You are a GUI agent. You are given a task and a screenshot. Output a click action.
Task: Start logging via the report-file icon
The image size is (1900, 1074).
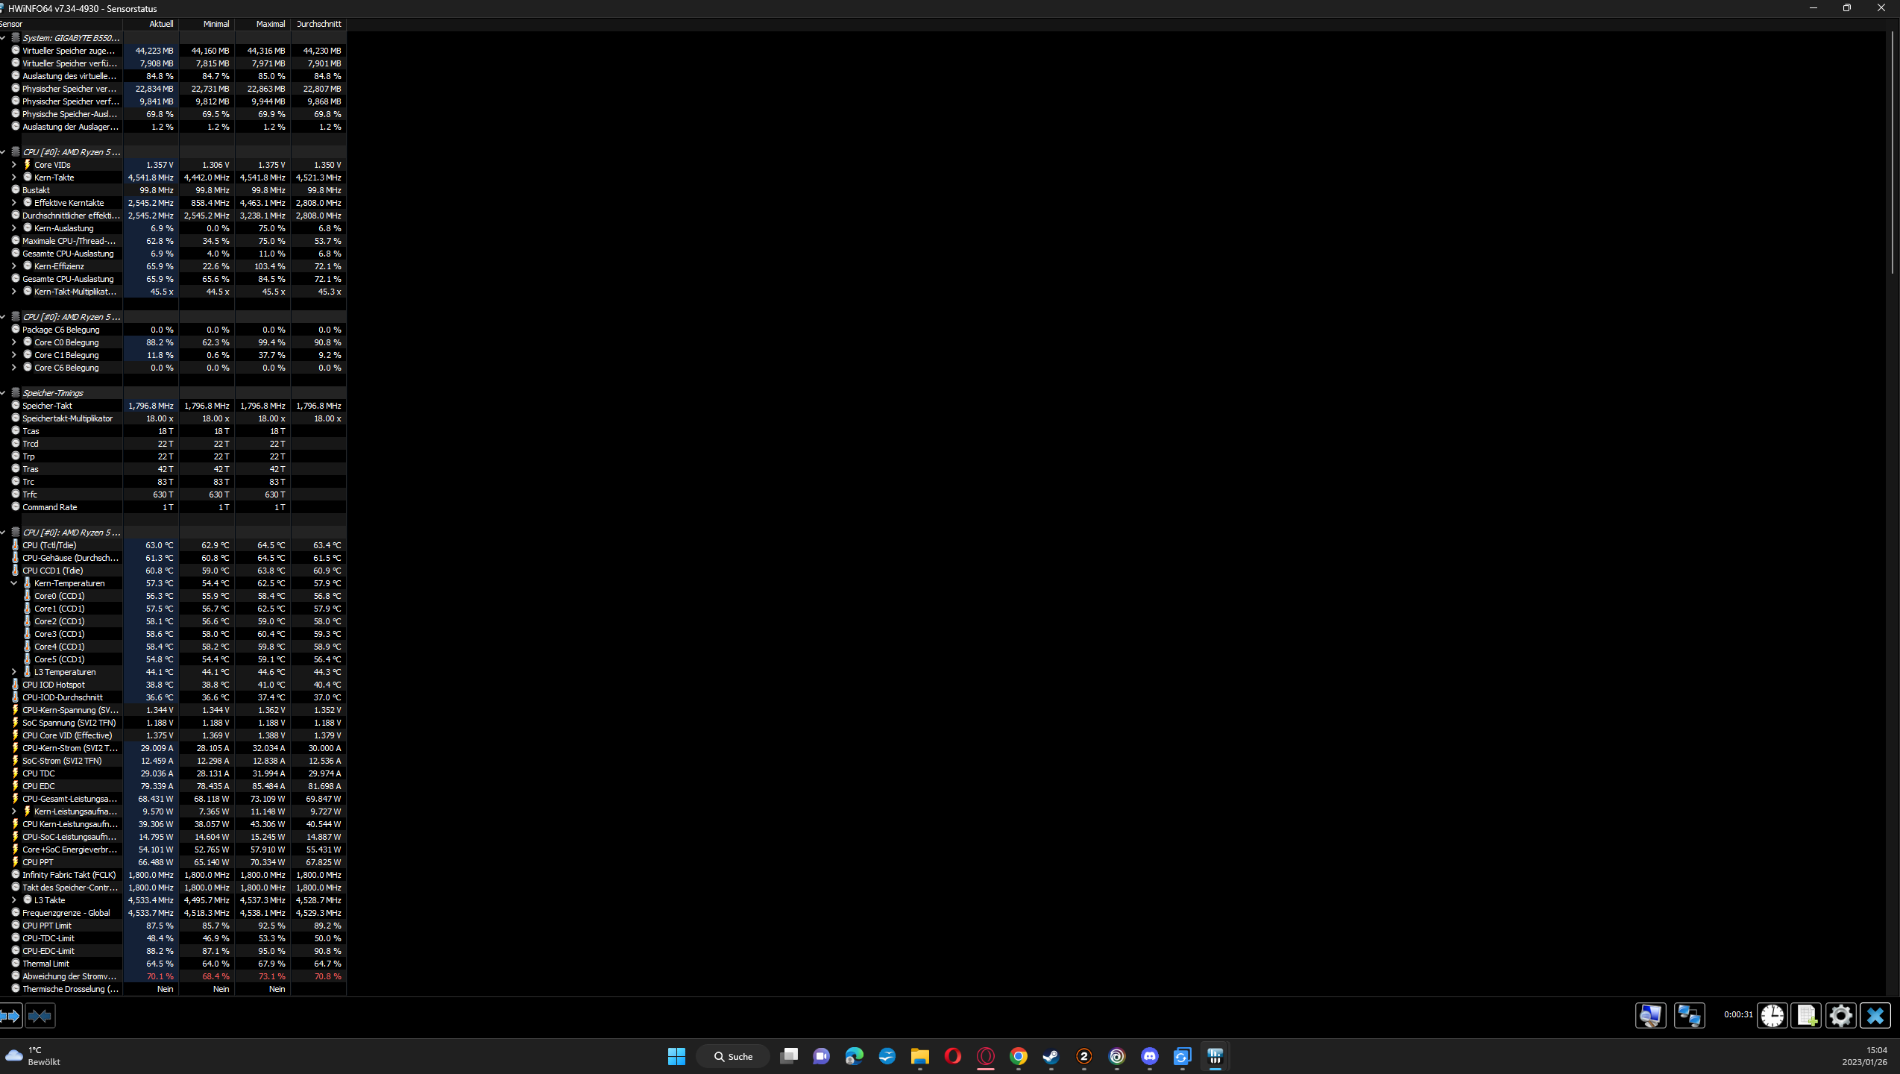click(x=1806, y=1015)
